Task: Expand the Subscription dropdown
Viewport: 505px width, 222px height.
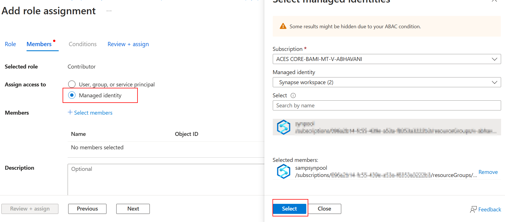Action: (x=387, y=59)
